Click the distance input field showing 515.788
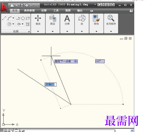 50,84
